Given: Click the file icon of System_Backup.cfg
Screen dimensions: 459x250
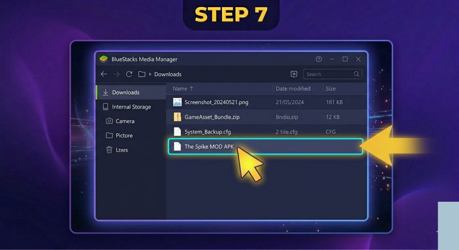Looking at the screenshot, I should pyautogui.click(x=177, y=132).
